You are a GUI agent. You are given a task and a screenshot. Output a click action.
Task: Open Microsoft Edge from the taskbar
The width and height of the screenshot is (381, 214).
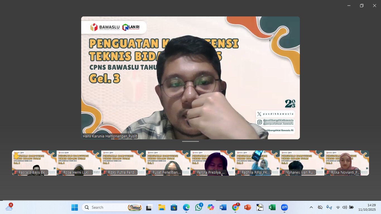click(x=186, y=207)
